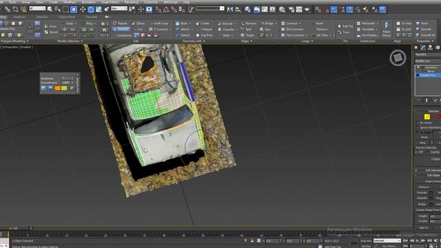Click the Percent Snap toggle icon
The width and height of the screenshot is (441, 248).
[174, 10]
